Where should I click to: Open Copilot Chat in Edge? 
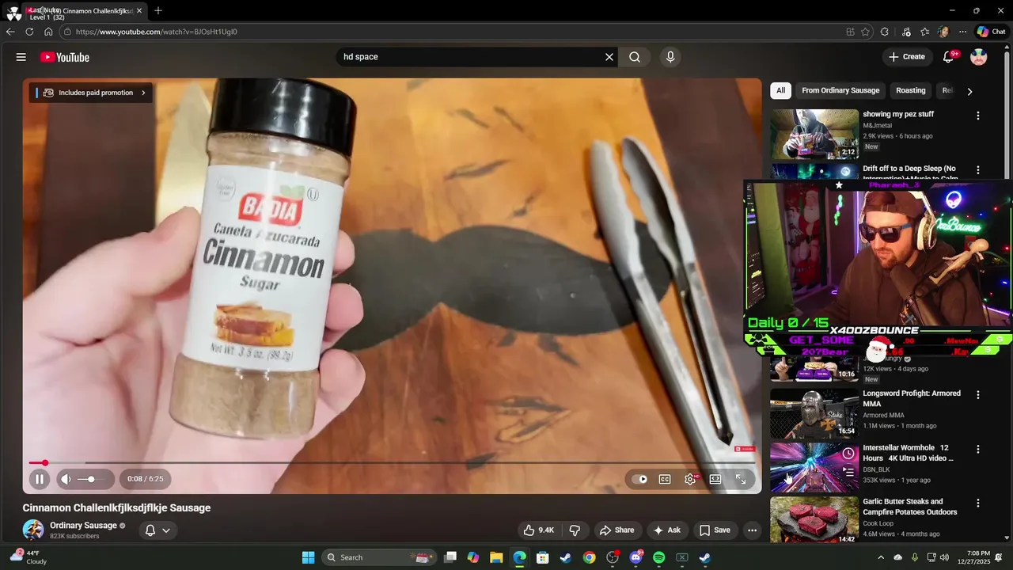tap(991, 32)
